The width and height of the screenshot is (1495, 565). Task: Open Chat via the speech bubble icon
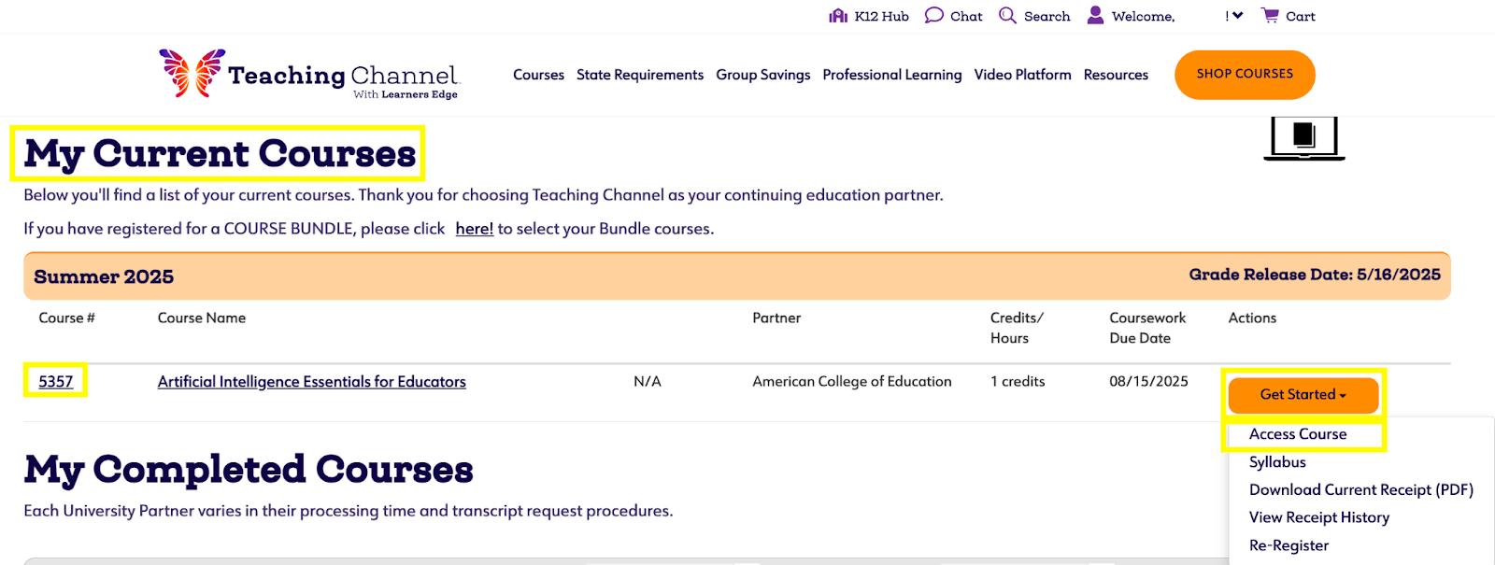(933, 16)
